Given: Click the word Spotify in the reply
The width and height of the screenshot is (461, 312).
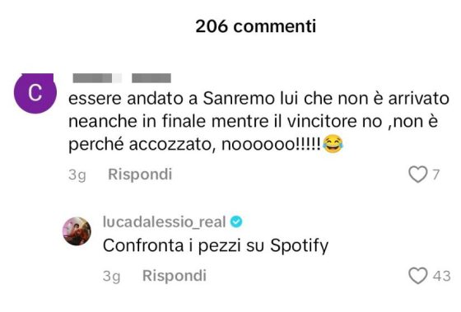Looking at the screenshot, I should click(x=300, y=245).
